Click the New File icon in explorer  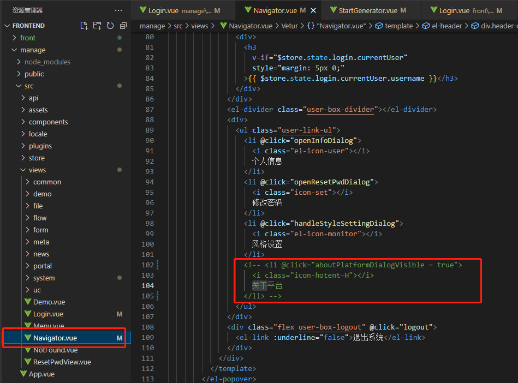click(84, 26)
